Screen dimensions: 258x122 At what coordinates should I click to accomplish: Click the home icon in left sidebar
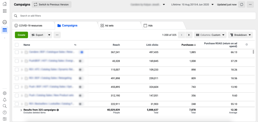click(x=4, y=4)
